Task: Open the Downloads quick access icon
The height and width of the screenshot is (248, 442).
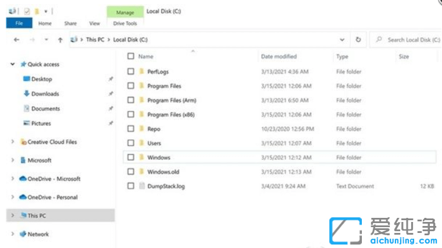Action: click(x=26, y=94)
